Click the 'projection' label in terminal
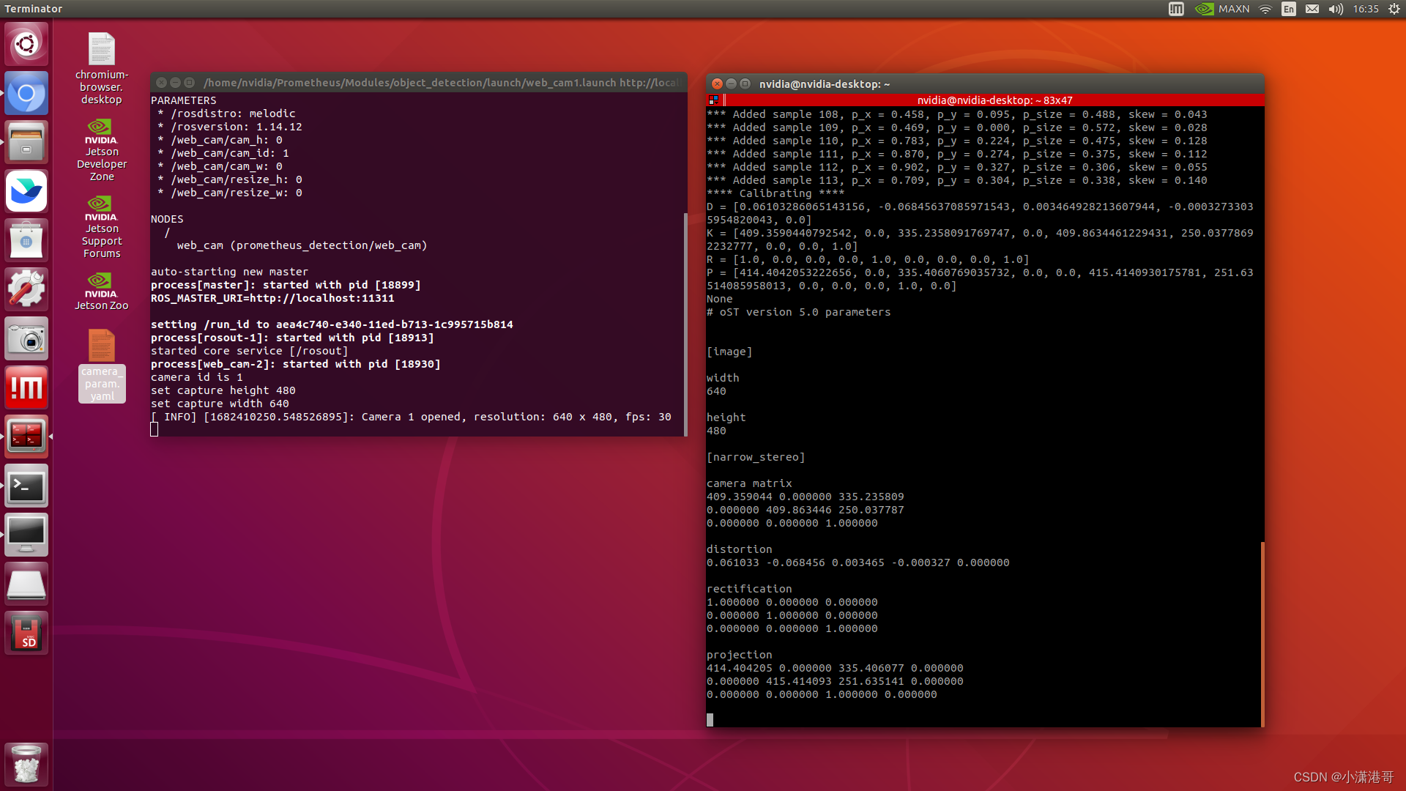1406x791 pixels. coord(740,655)
